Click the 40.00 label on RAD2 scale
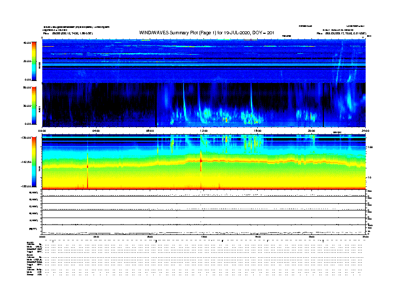 (27, 43)
